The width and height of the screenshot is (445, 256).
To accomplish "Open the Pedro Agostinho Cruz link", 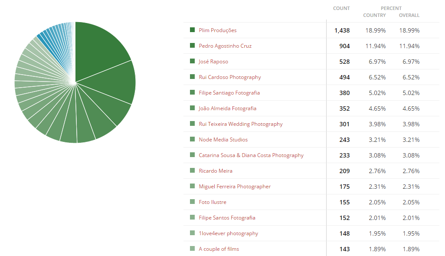I will [225, 46].
